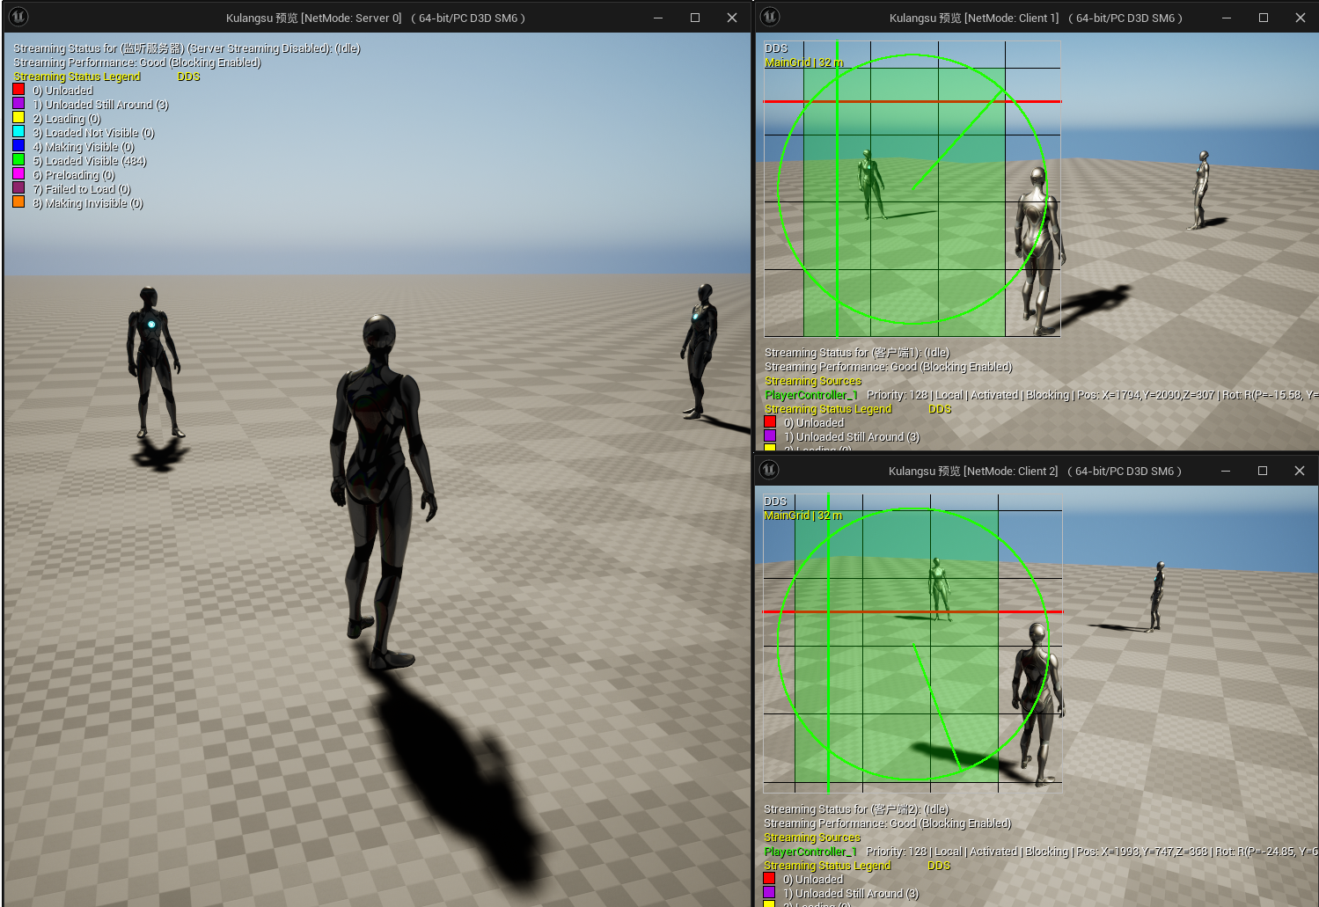
Task: Click purple swatch in Client 1 legend
Action: (x=770, y=436)
